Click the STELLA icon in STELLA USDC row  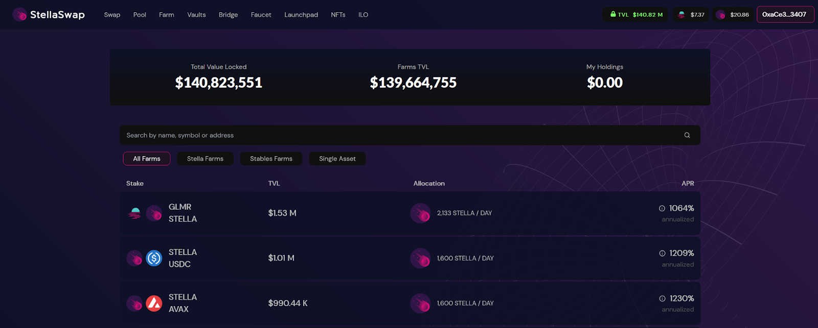pos(134,258)
